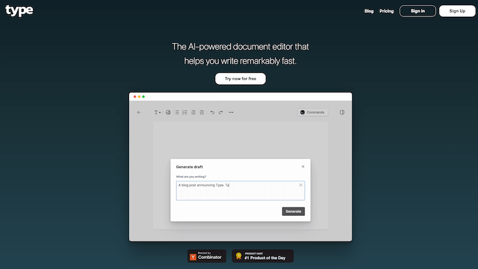Click the bulleted list icon
The image size is (478, 269).
point(177,112)
